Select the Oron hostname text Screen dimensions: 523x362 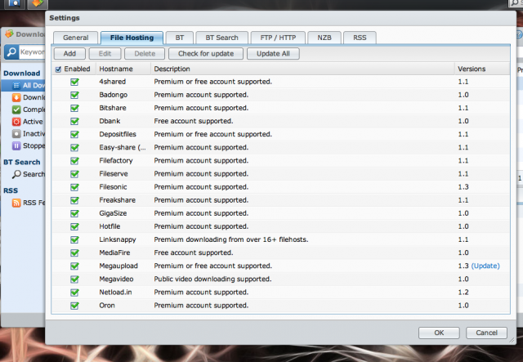click(107, 306)
